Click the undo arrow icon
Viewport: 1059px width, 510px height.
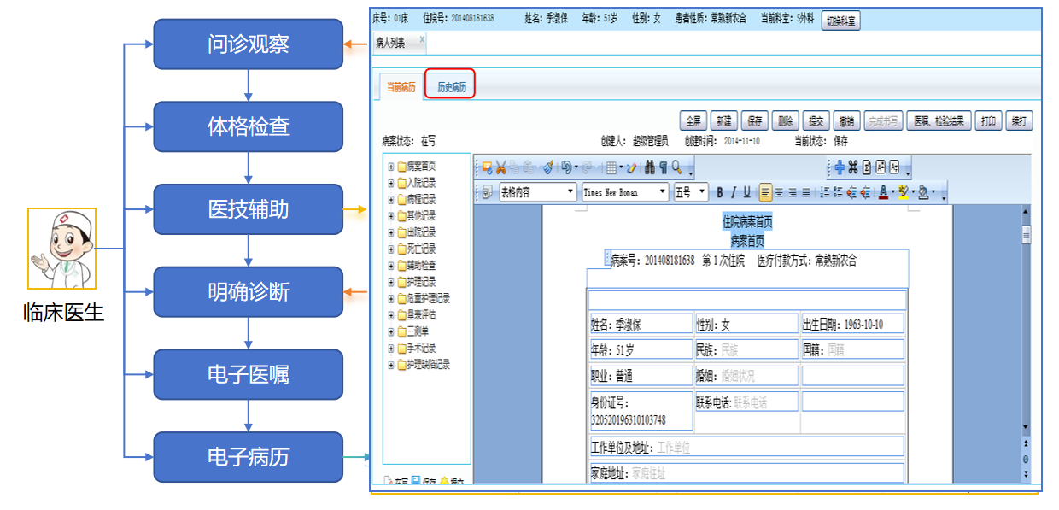(565, 167)
